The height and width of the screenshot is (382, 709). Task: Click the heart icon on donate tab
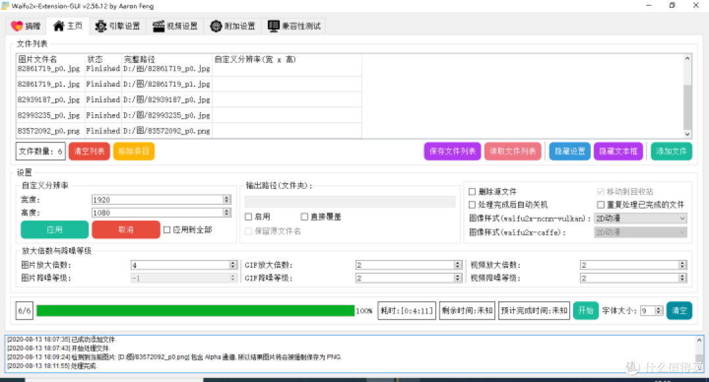pyautogui.click(x=16, y=26)
